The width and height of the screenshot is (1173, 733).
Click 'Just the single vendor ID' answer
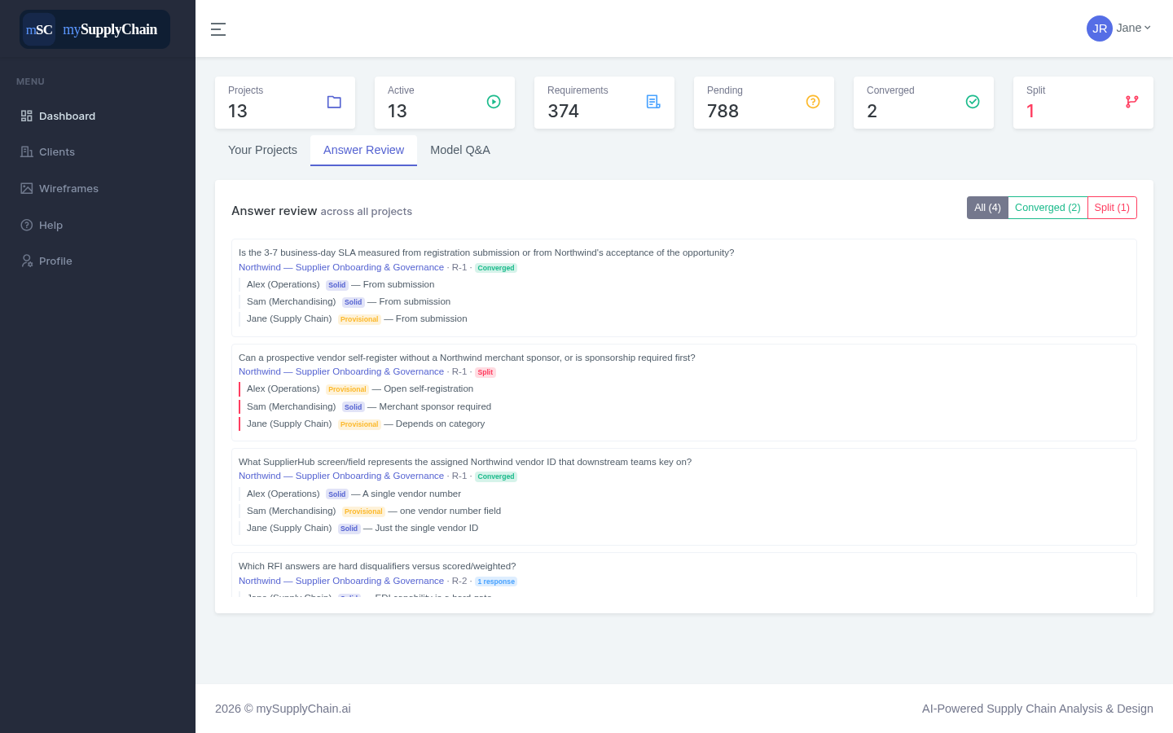coord(427,528)
